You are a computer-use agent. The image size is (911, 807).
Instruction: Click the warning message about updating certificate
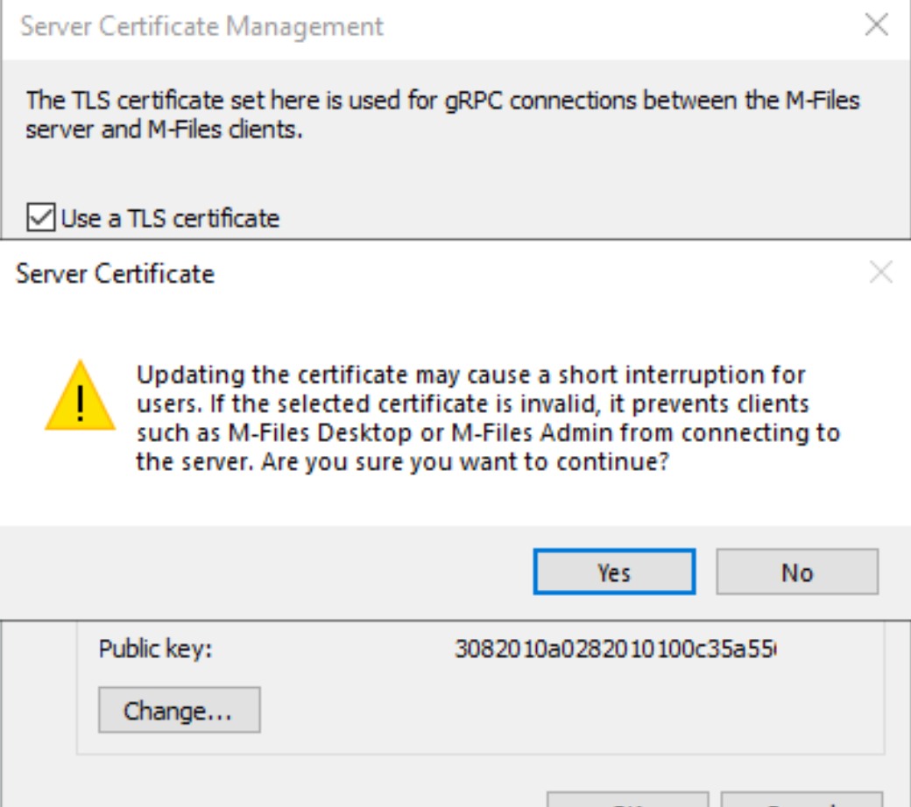click(488, 418)
